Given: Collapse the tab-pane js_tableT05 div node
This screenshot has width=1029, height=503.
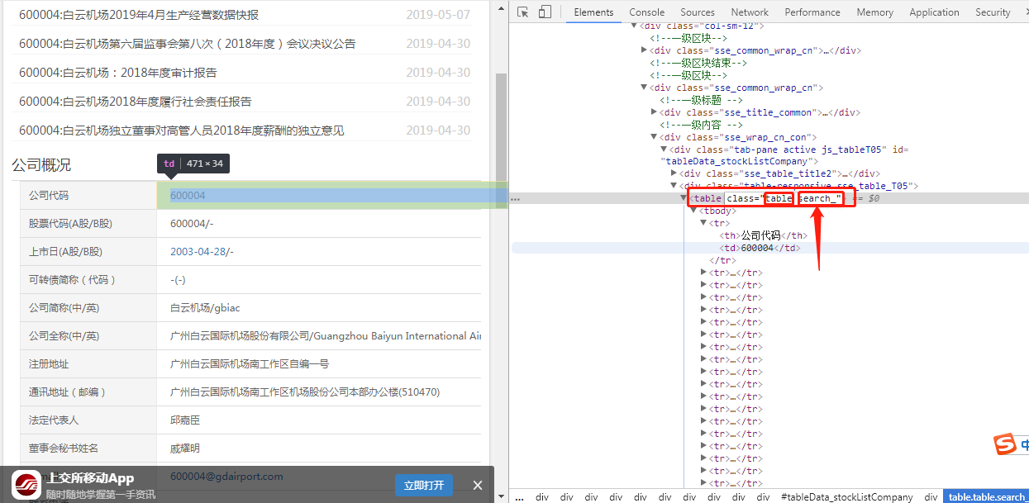Looking at the screenshot, I should [x=664, y=149].
